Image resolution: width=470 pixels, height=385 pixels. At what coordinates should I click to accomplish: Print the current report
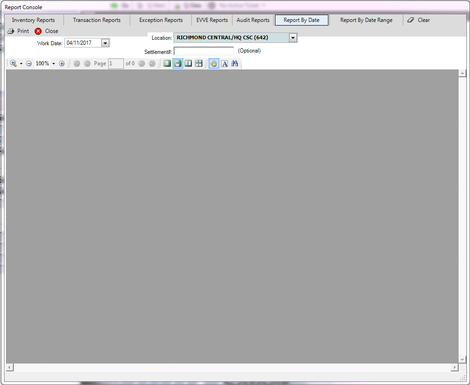coord(18,31)
